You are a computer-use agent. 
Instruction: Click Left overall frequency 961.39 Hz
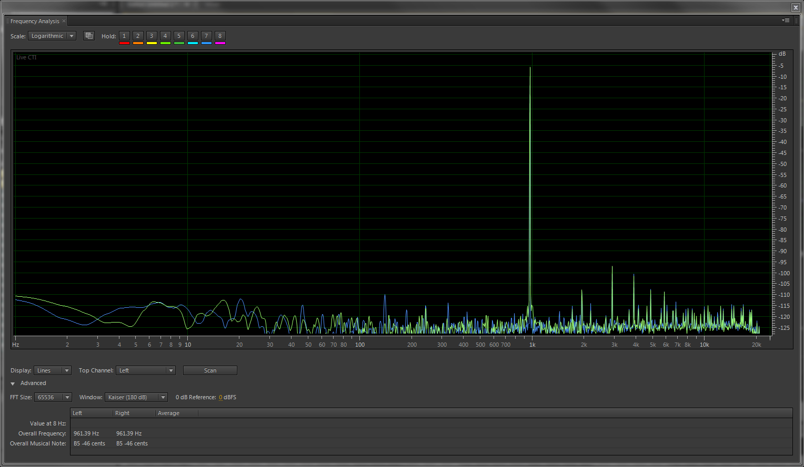pyautogui.click(x=86, y=433)
